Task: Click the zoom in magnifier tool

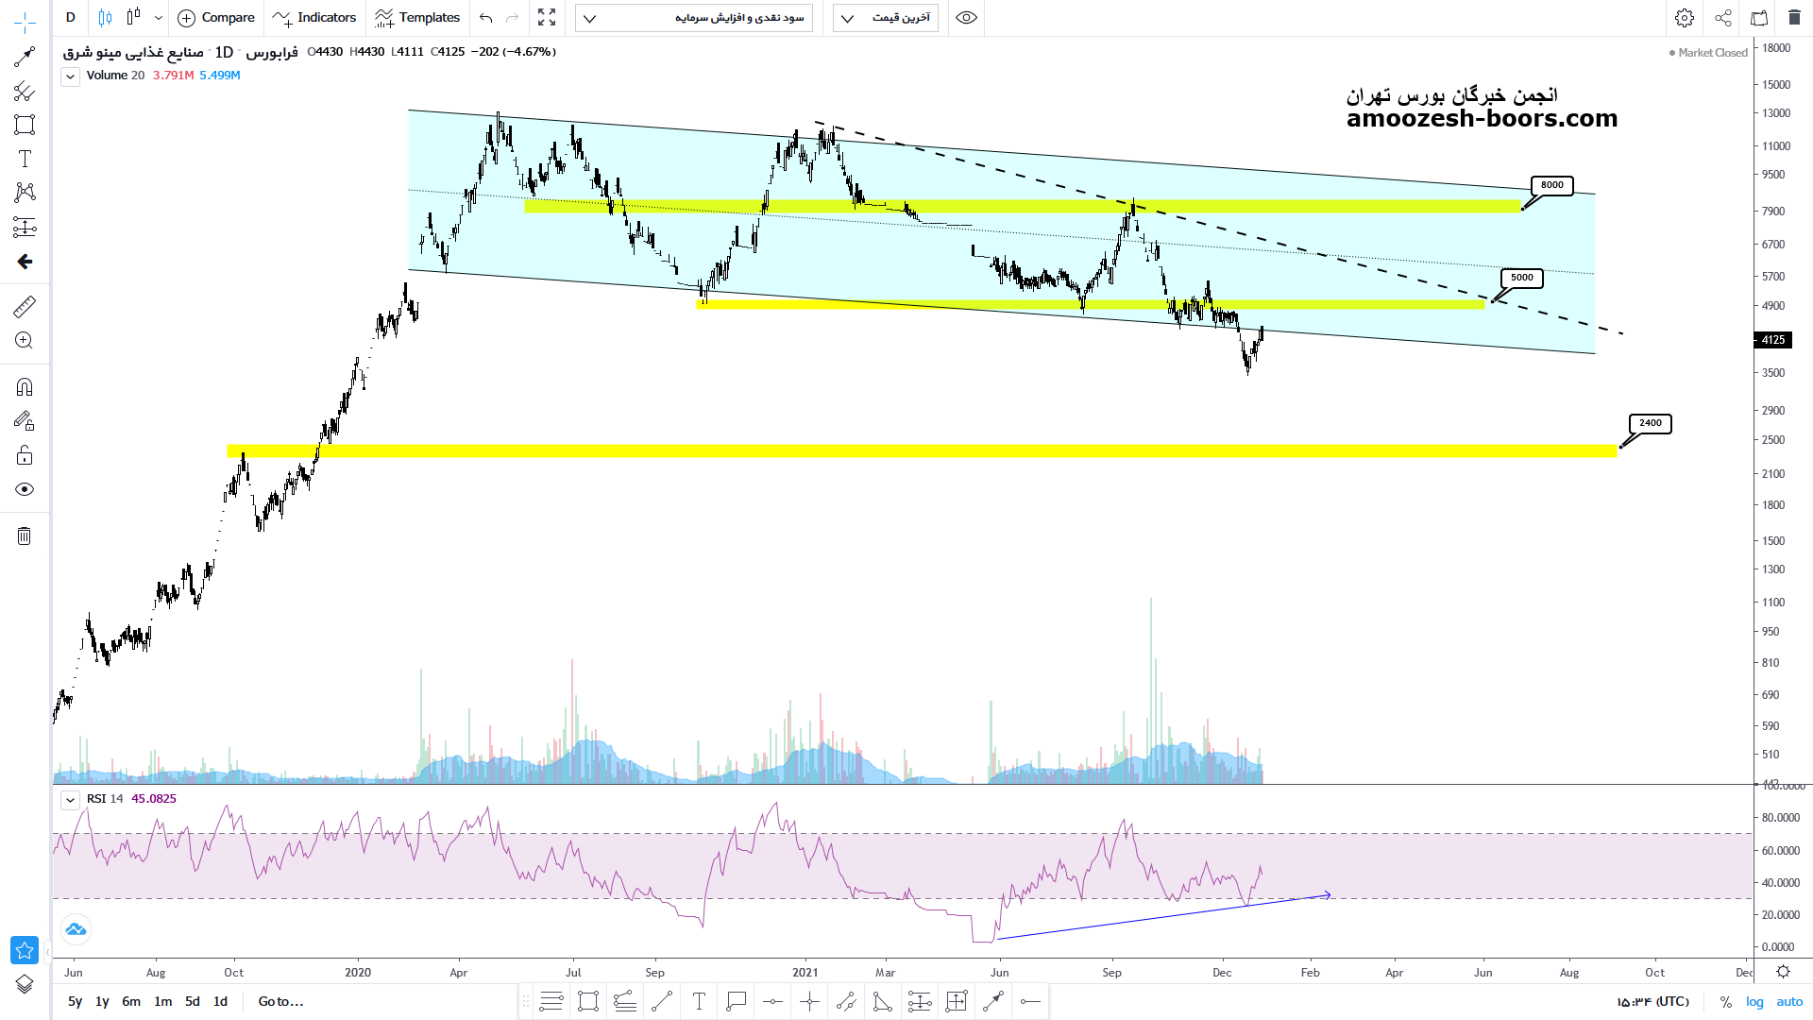Action: click(x=25, y=341)
